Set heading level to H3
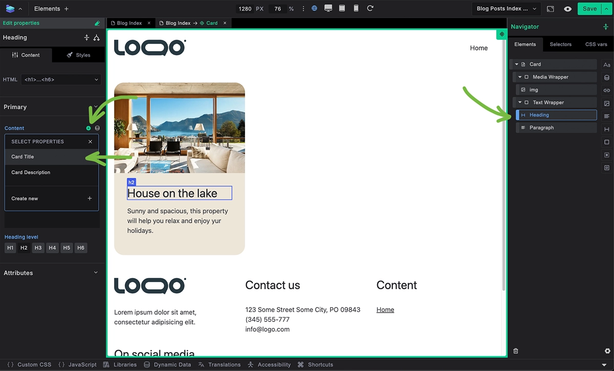Viewport: 614px width, 371px height. 38,248
